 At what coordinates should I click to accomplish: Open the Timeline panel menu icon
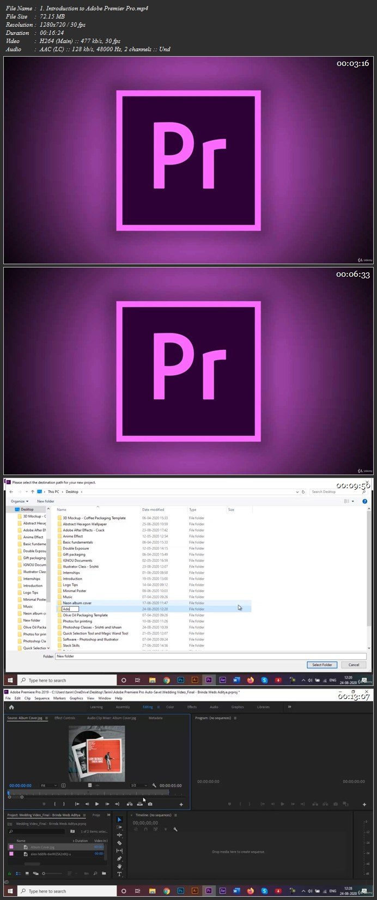[x=175, y=815]
